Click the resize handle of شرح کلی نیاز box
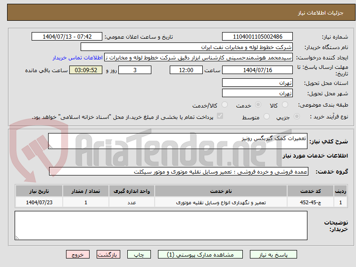The image size is (356, 267). pyautogui.click(x=50, y=147)
